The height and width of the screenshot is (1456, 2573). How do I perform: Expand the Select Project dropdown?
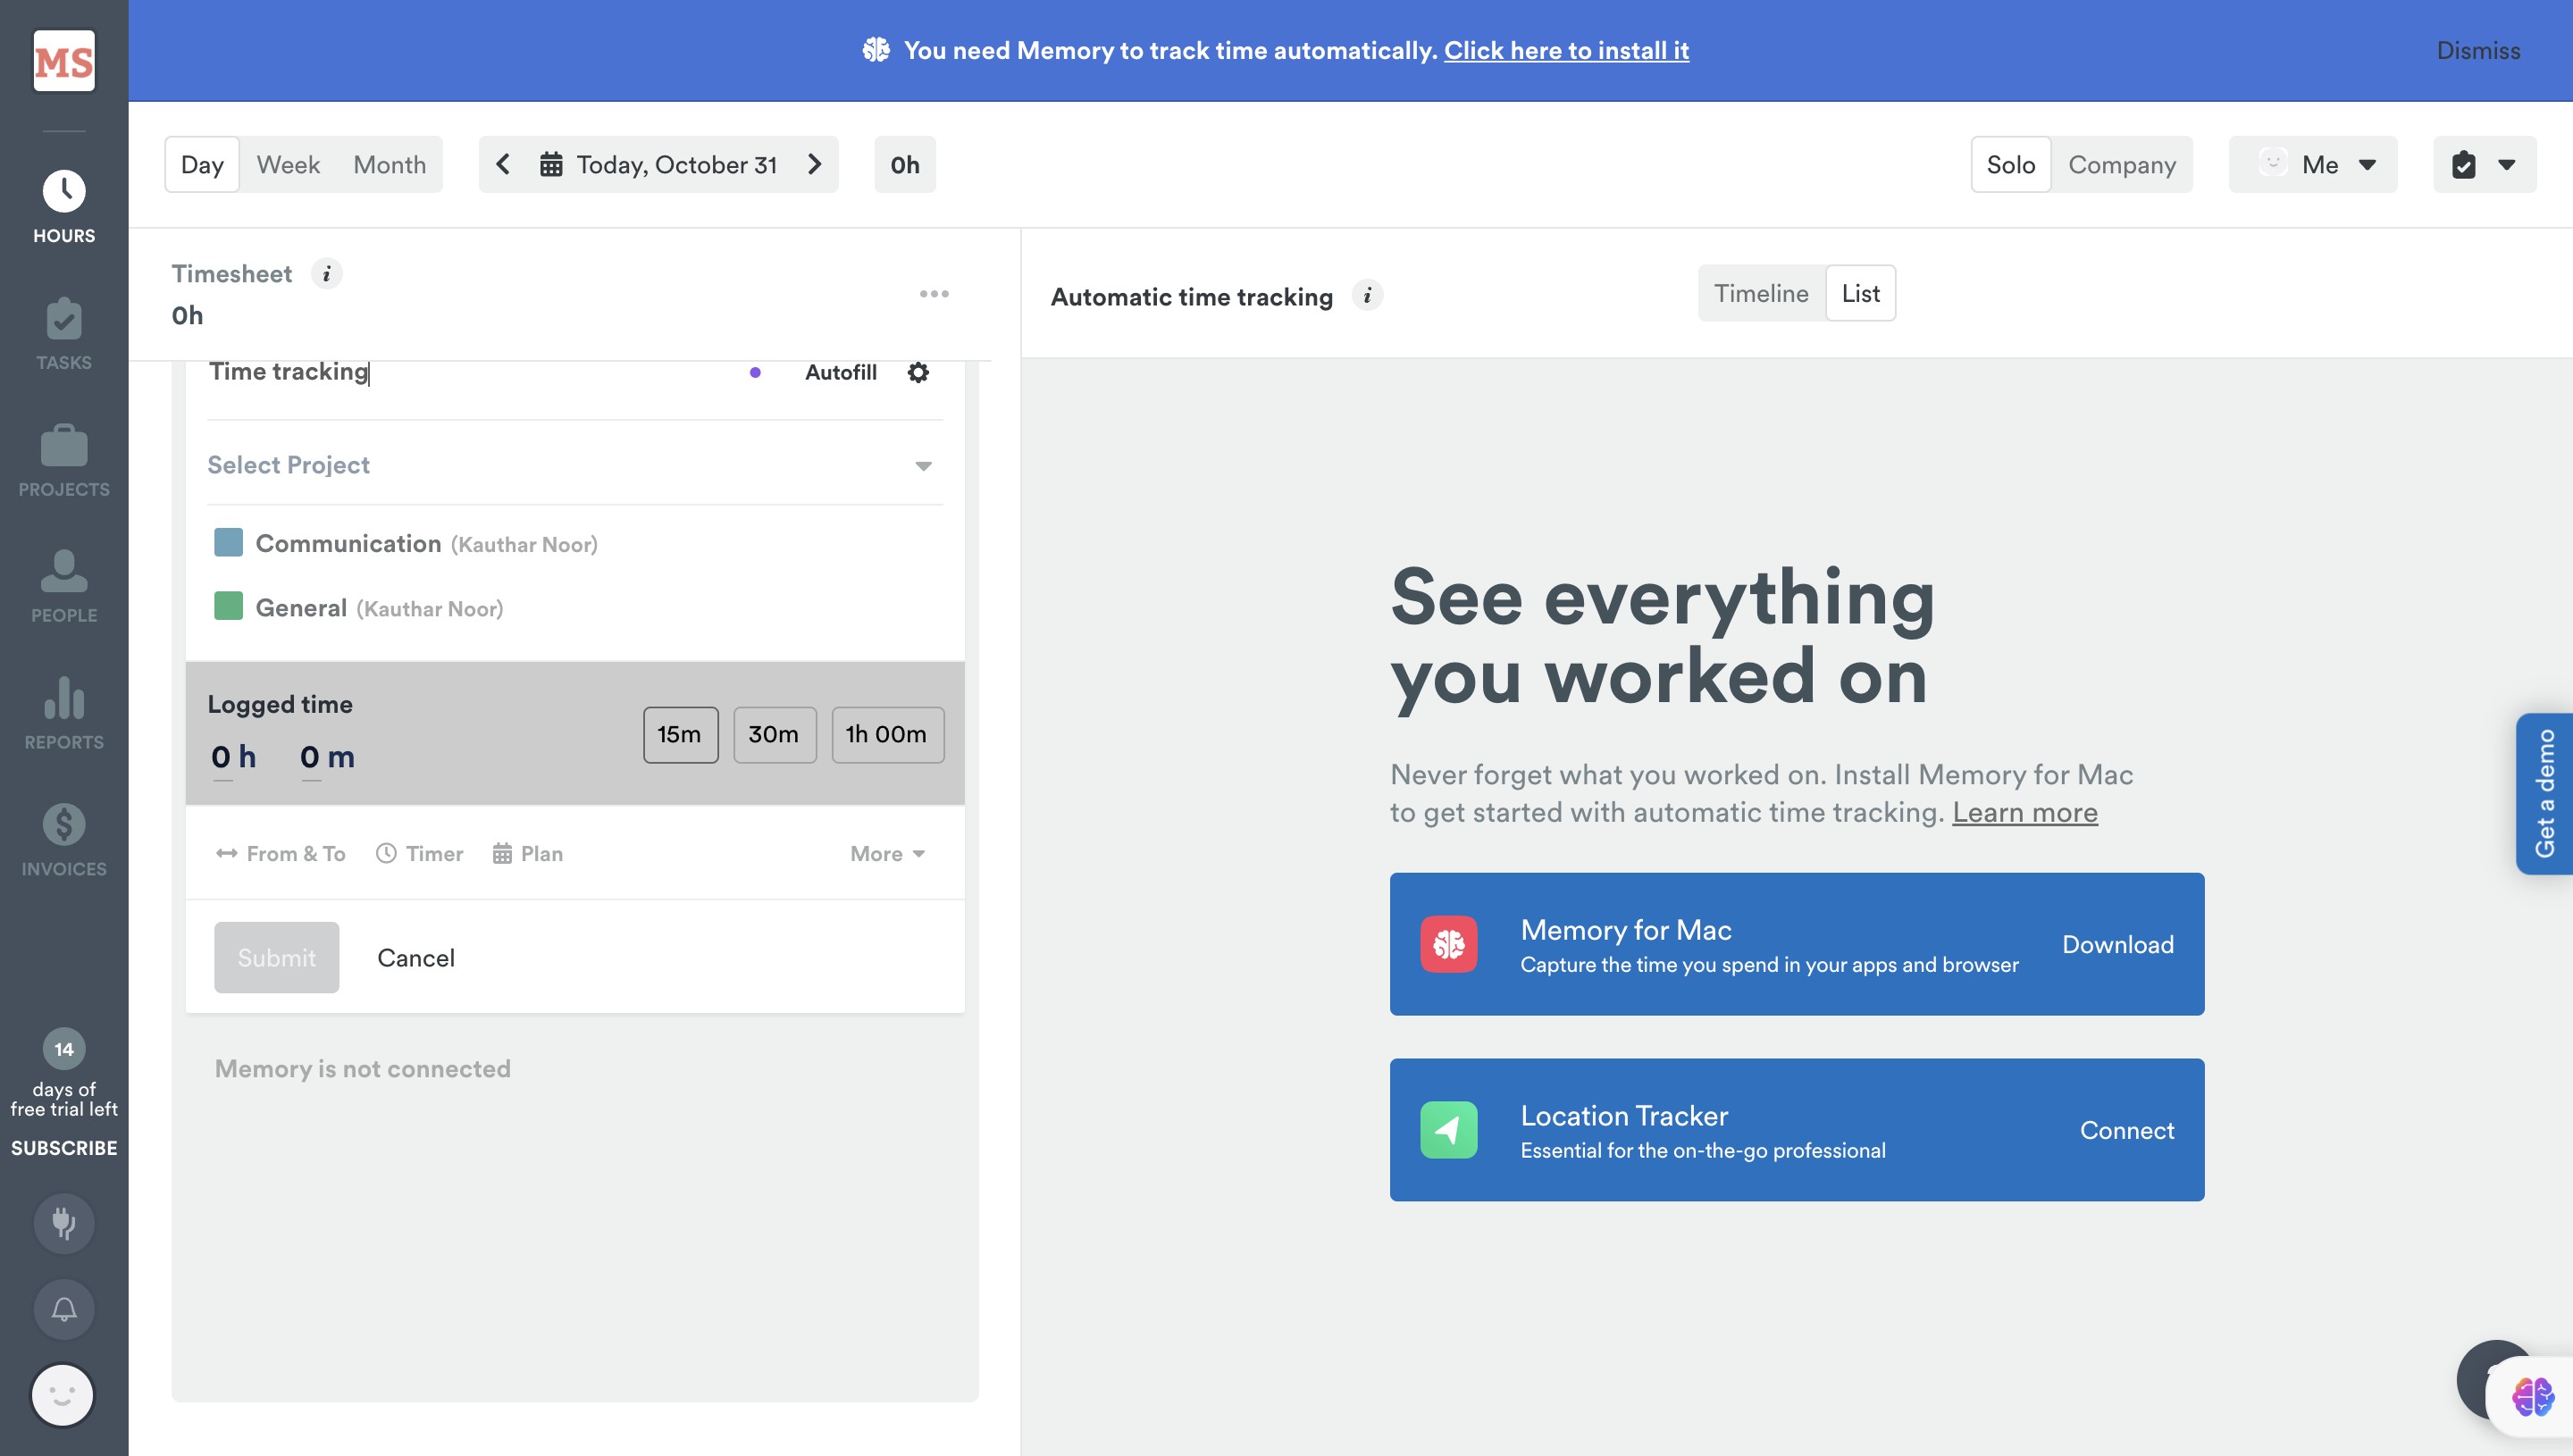(574, 465)
